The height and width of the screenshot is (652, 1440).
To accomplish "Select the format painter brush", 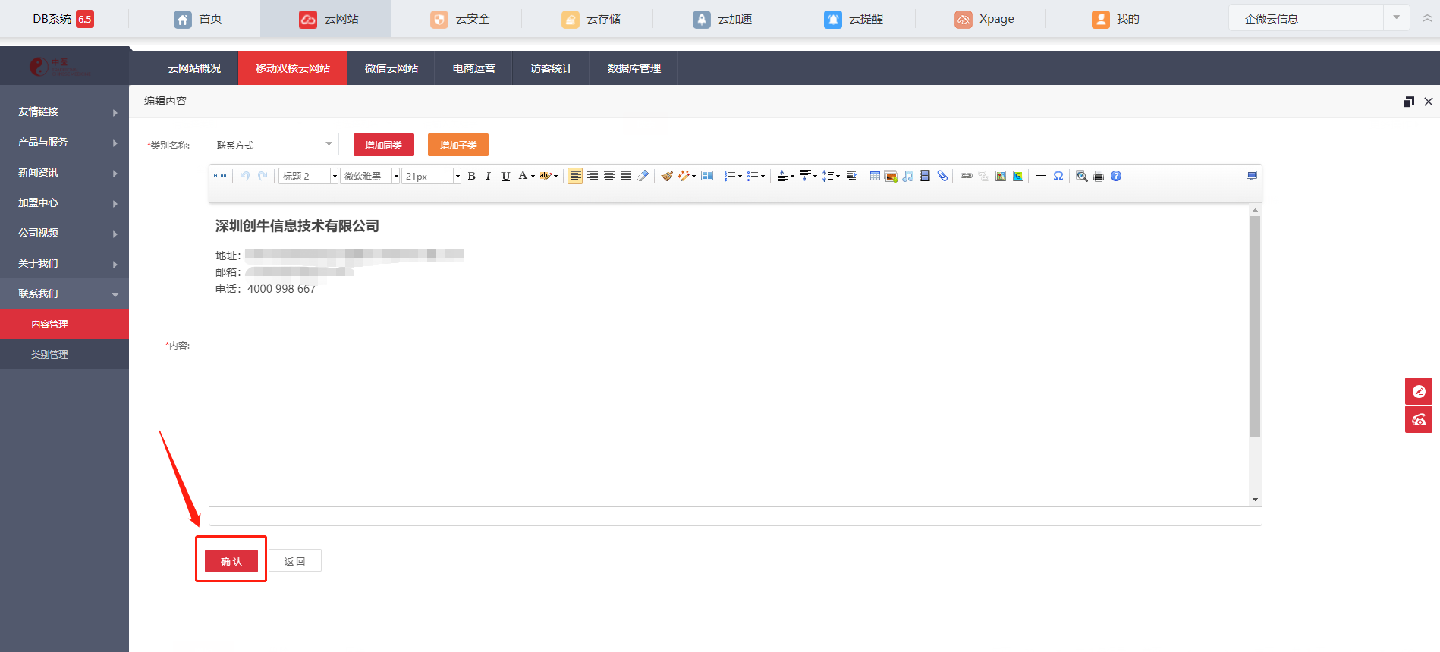I will (x=667, y=176).
